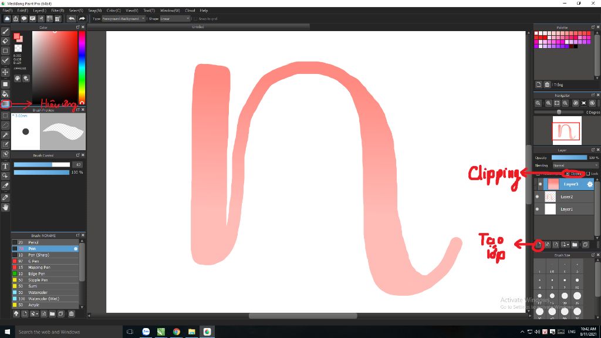The image size is (601, 338).
Task: Select the Watercolor brush
Action: (x=45, y=292)
